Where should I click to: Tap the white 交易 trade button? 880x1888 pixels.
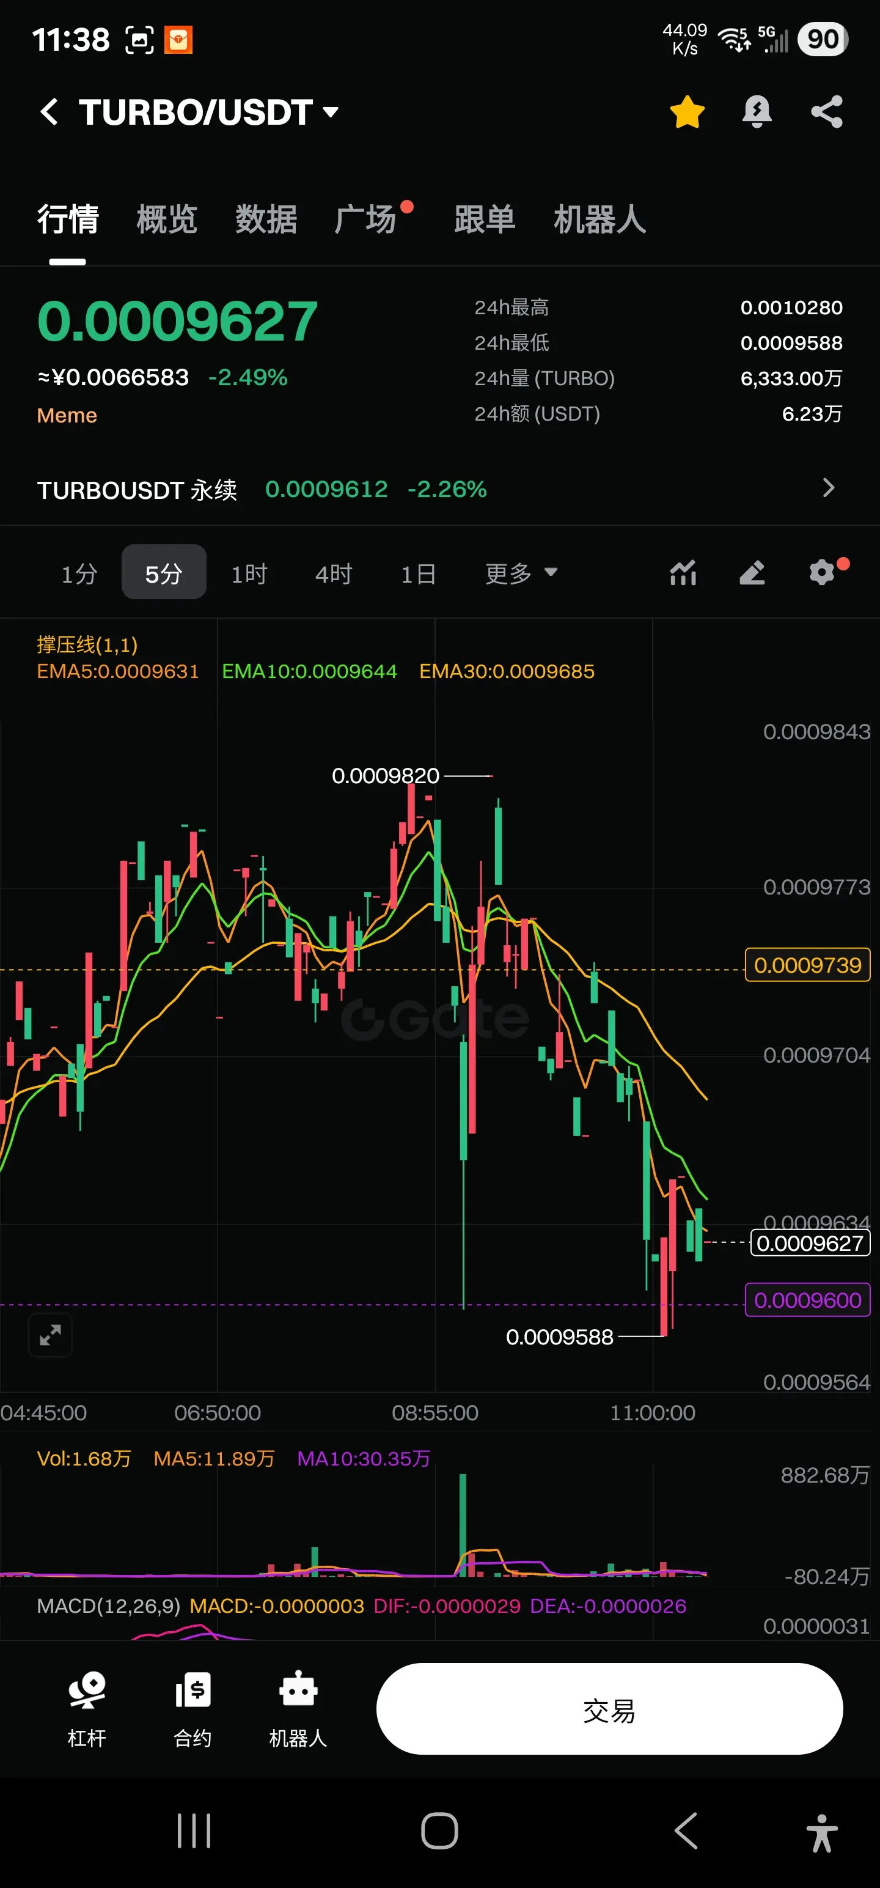pos(610,1709)
